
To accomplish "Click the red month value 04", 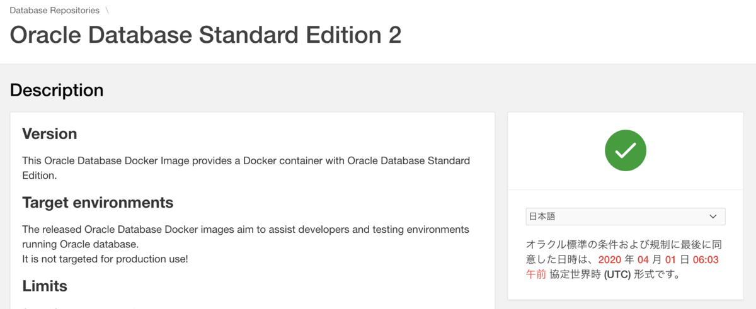I will (643, 259).
